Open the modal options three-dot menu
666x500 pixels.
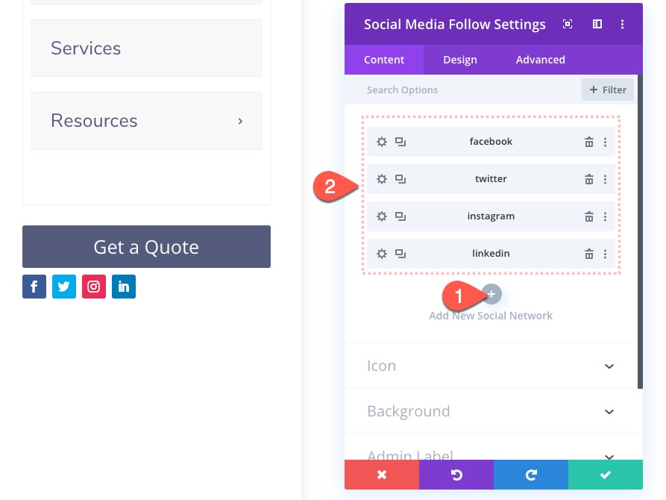pyautogui.click(x=623, y=24)
